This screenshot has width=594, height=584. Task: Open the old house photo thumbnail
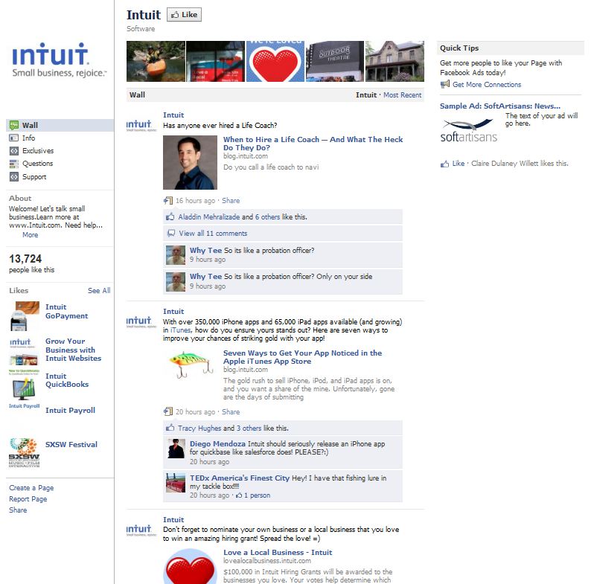point(395,61)
